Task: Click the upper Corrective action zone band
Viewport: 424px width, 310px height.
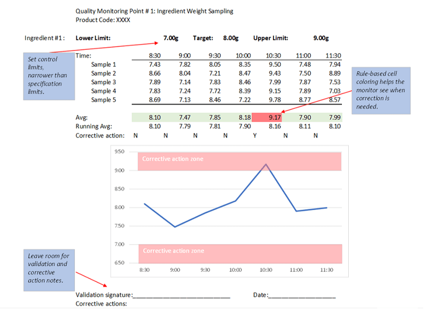Action: click(x=240, y=161)
